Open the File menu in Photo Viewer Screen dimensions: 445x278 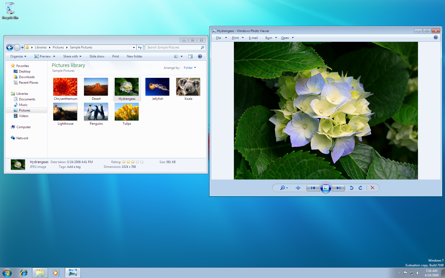(219, 38)
